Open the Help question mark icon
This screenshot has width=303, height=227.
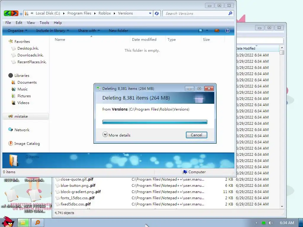coord(228,30)
